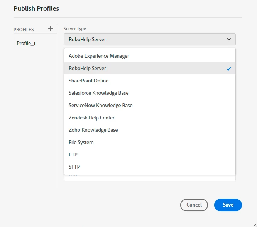Click the Cancel button
Viewport: 257px width, 227px height.
(x=194, y=205)
